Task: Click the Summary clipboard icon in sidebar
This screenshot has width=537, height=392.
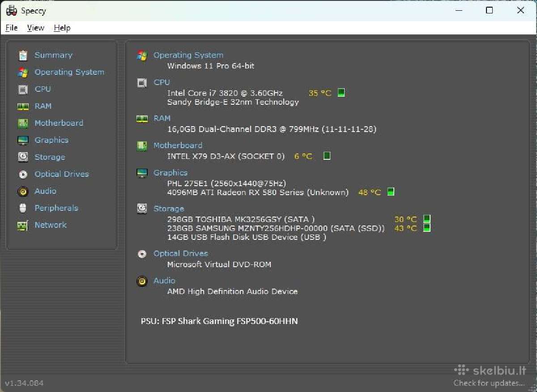Action: click(23, 55)
